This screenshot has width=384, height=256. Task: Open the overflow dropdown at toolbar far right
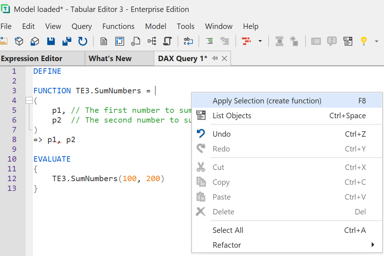coord(377,41)
